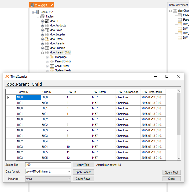
Task: Click the dbo.Dates table icon
Action: tap(47, 39)
